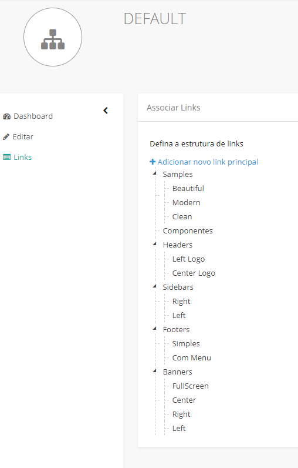
Task: Click the blue plus icon
Action: tap(153, 162)
